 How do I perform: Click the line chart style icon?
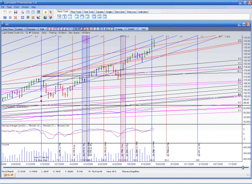pos(98,29)
